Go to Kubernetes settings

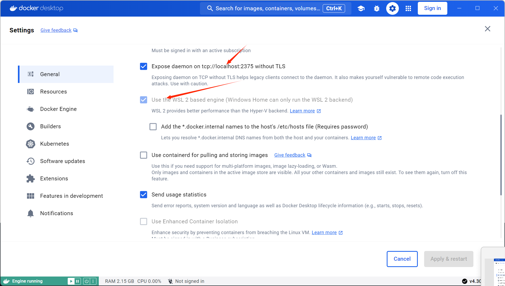(66, 144)
